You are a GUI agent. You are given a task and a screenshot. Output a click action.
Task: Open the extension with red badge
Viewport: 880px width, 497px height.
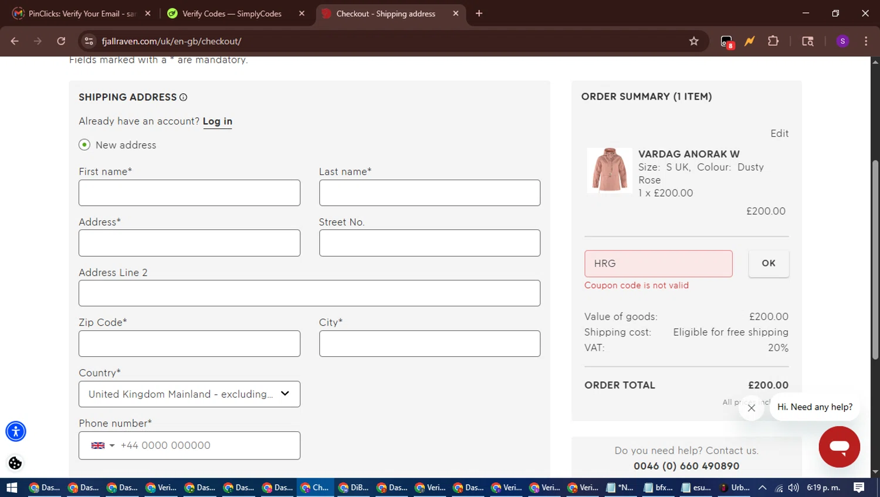click(727, 42)
